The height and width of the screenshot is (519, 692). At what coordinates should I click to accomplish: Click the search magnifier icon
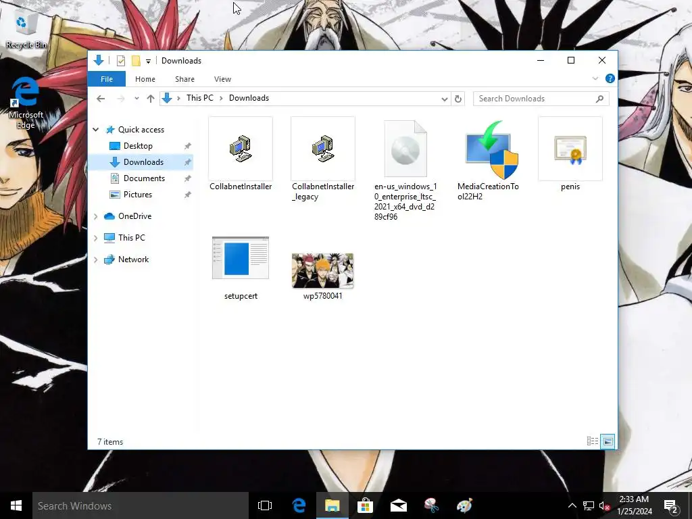coord(600,99)
